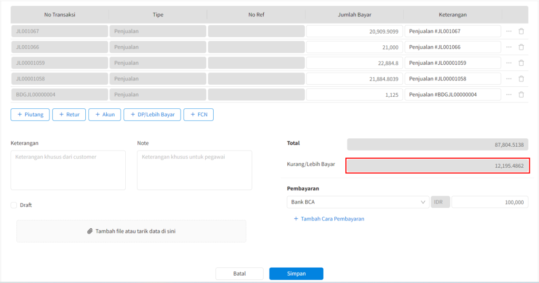Click Tambah Cara Pembayaran link

329,219
